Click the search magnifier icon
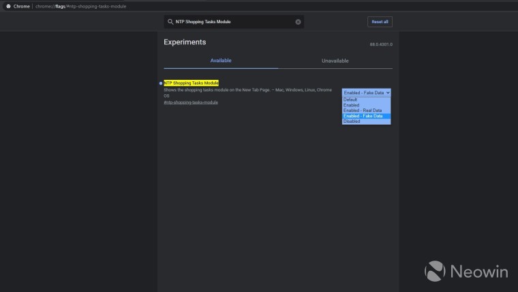Screen dimensions: 518x292 coord(170,22)
